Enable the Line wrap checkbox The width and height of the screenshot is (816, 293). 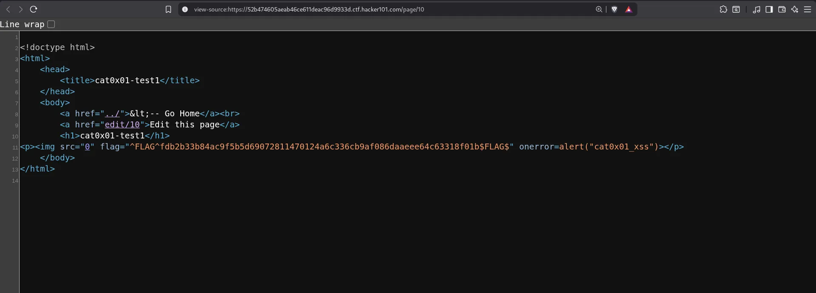(51, 24)
